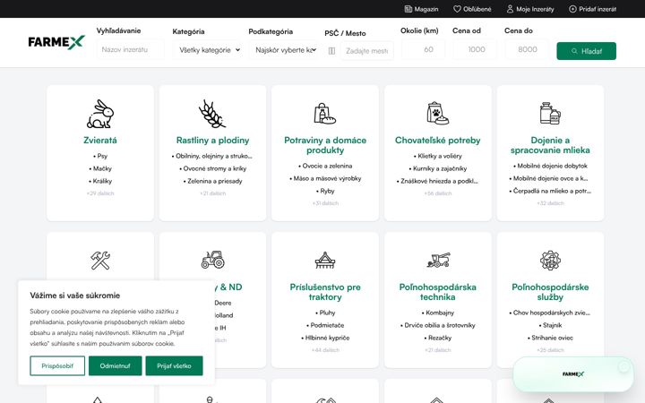Click the pet food icon for Chovateľské potreby
The image size is (645, 403).
(438, 114)
